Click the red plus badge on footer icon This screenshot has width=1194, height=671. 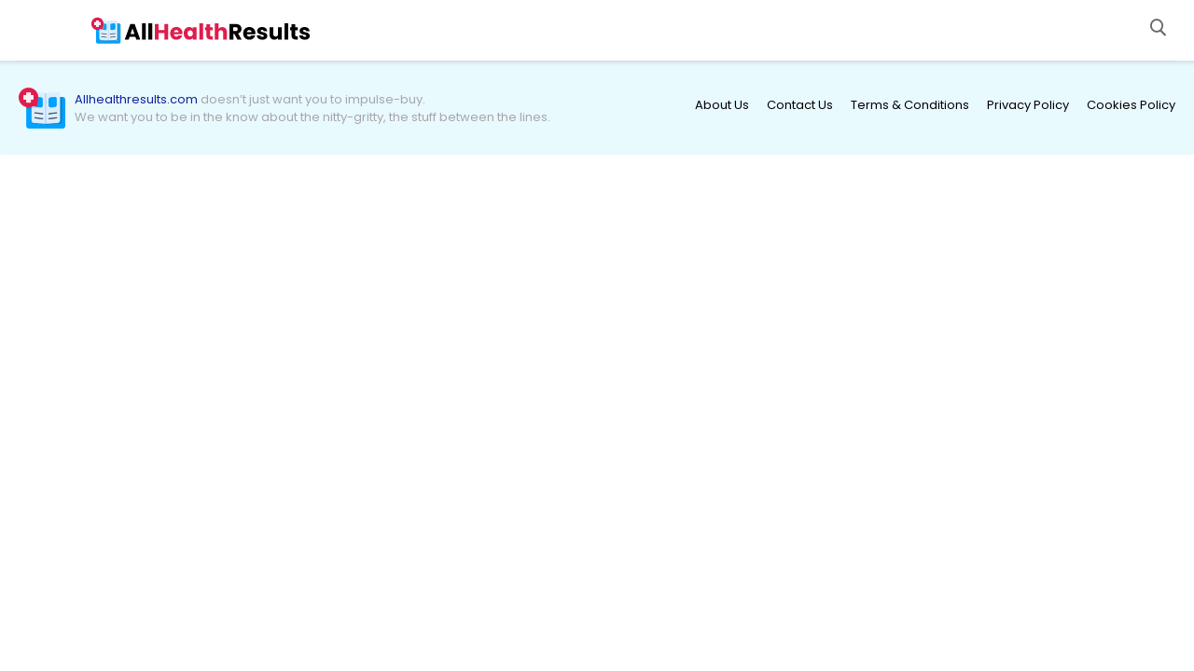[28, 97]
